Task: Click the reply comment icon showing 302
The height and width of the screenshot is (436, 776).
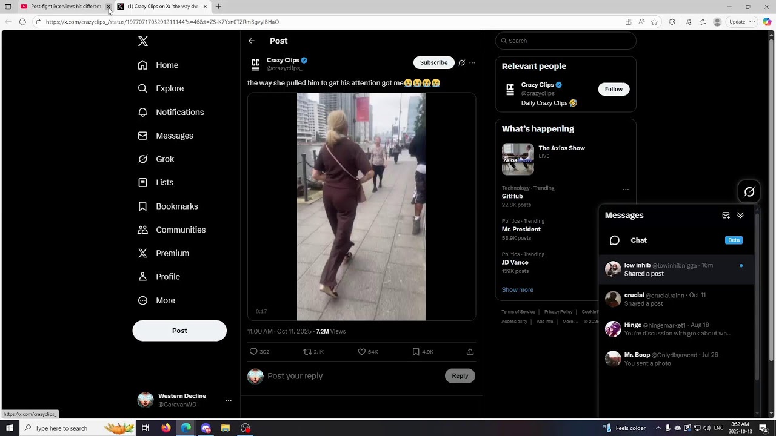Action: (254, 352)
